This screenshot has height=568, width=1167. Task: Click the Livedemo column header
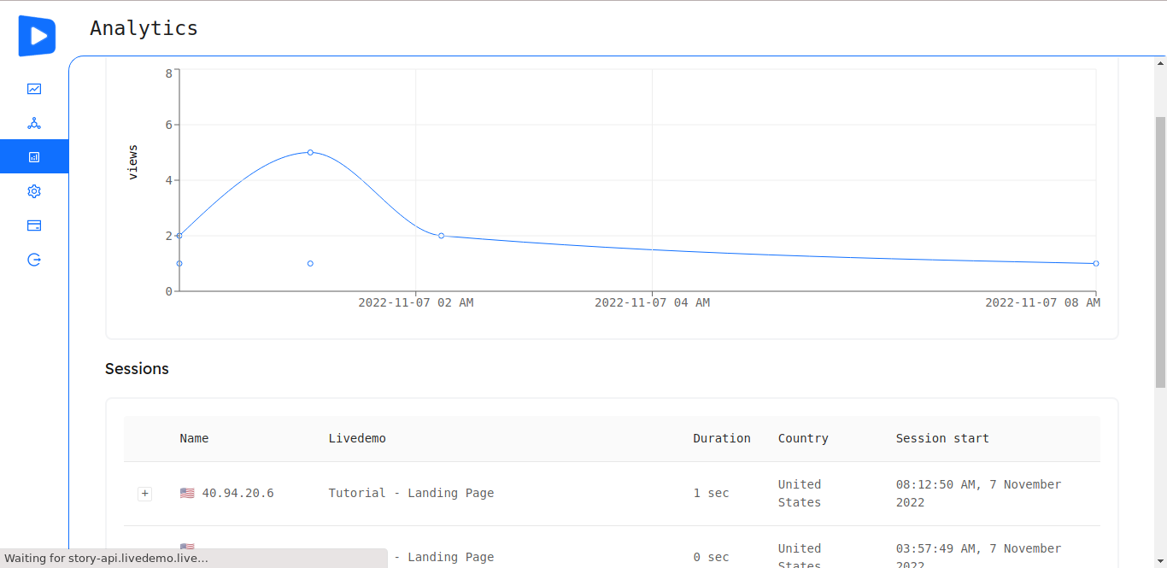[x=357, y=438]
